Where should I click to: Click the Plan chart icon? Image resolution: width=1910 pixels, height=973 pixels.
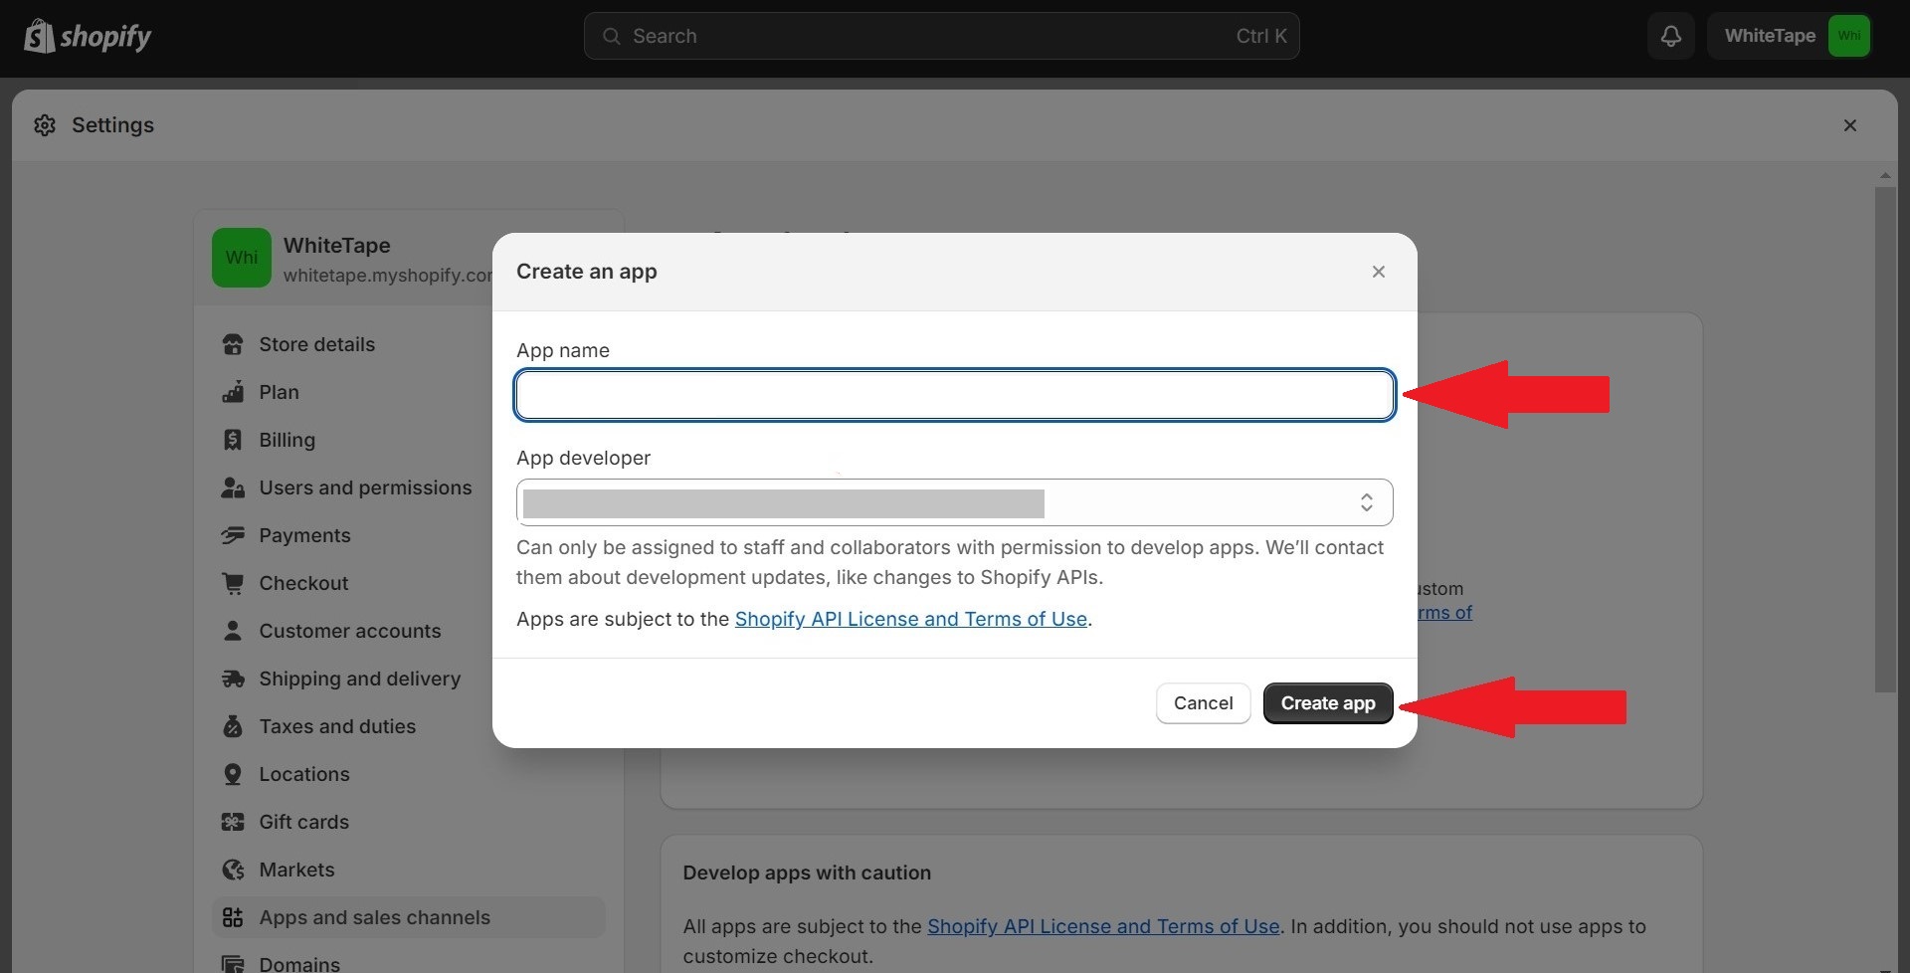click(x=233, y=392)
